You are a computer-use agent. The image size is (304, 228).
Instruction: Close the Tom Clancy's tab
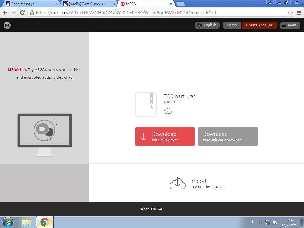click(x=114, y=4)
